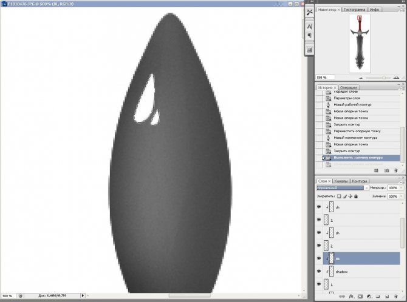Select history state Новый компонент контура
Viewport: 407px width, 302px height.
click(362, 138)
